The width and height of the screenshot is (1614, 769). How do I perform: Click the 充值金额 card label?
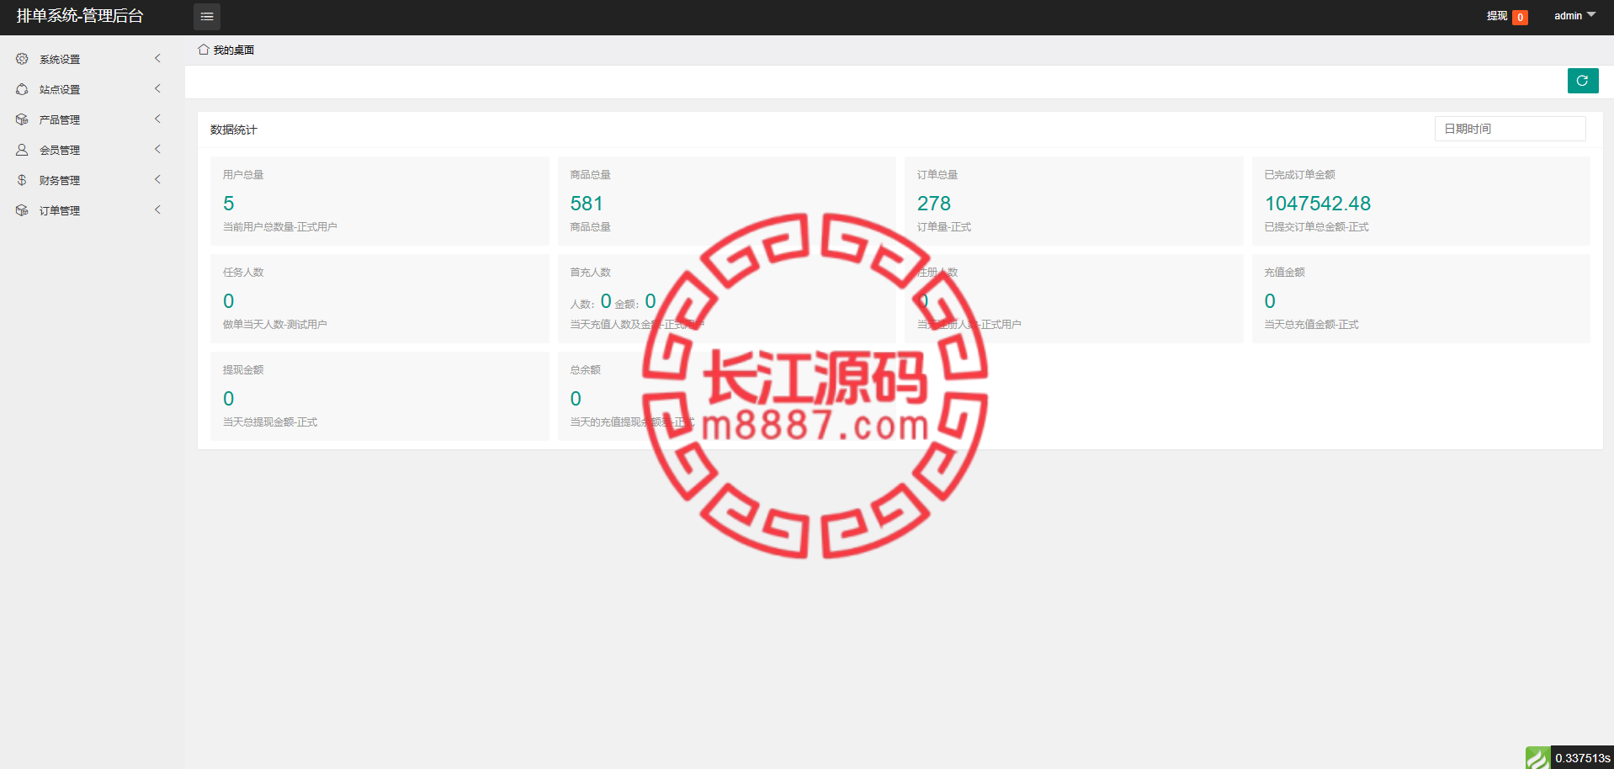coord(1285,273)
